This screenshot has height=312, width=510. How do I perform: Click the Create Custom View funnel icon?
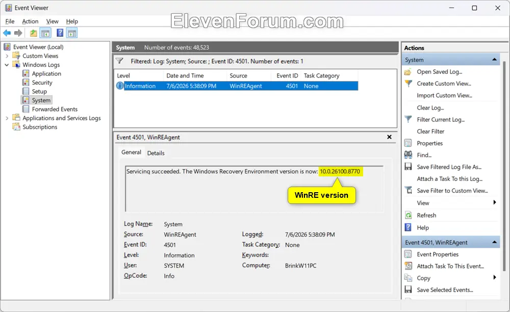point(408,84)
